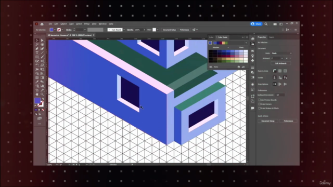This screenshot has width=333, height=187.
Task: Open the stroke weight dropdown
Action: [x=85, y=30]
